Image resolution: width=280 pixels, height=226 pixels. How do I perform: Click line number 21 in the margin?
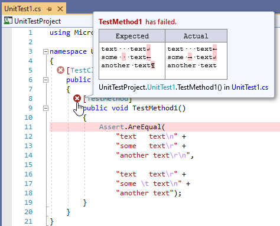28,221
